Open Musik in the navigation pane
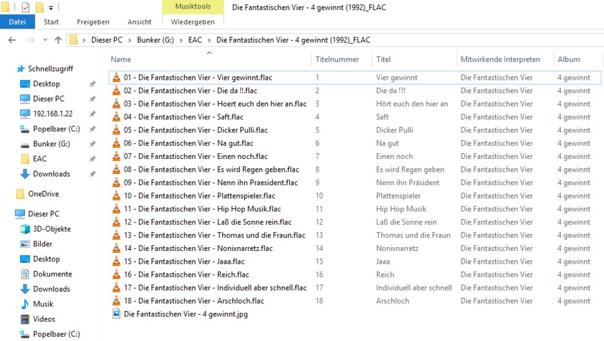Screen dimensions: 604x341 coord(43,304)
